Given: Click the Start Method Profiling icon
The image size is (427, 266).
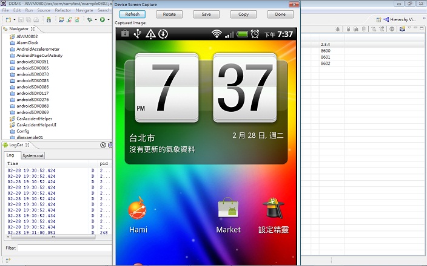Looking at the screenshot, I should tap(382, 29).
